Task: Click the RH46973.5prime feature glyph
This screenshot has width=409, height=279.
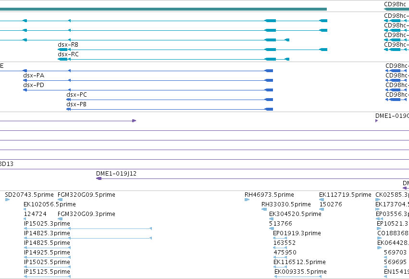Action: tap(247, 200)
